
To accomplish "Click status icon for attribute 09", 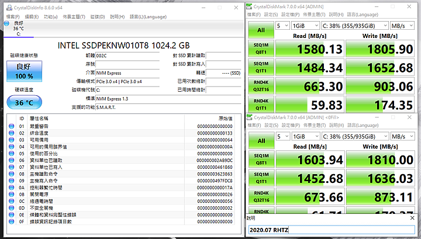I will tap(11, 181).
